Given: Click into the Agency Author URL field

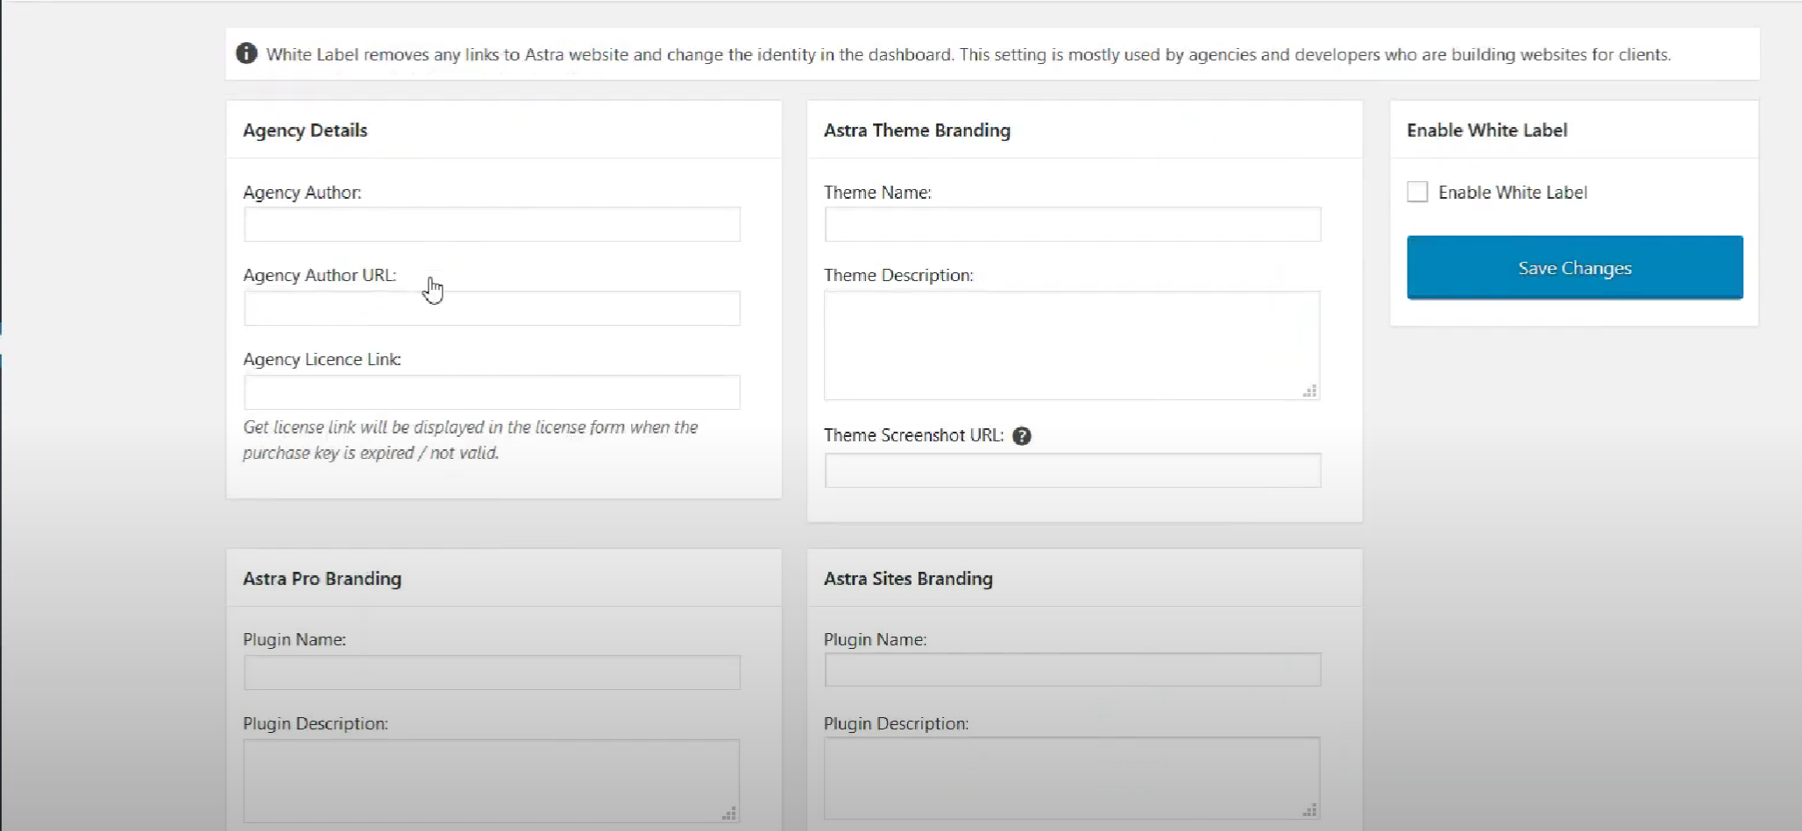Looking at the screenshot, I should 492,308.
